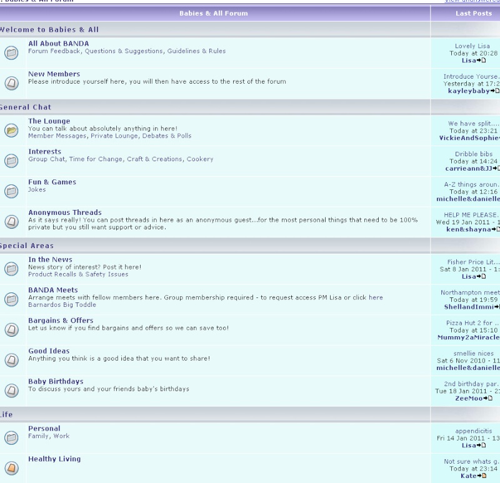Open last post 'Fisher Price Lit...'
Screen dimensions: 500x483
pyautogui.click(x=473, y=262)
